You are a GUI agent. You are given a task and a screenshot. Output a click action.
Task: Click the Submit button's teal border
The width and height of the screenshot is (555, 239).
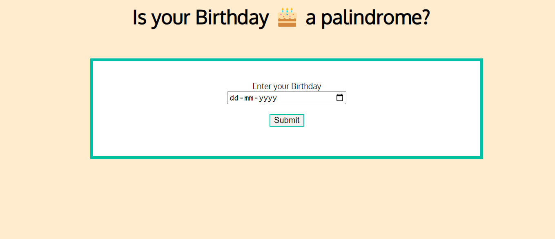click(287, 114)
